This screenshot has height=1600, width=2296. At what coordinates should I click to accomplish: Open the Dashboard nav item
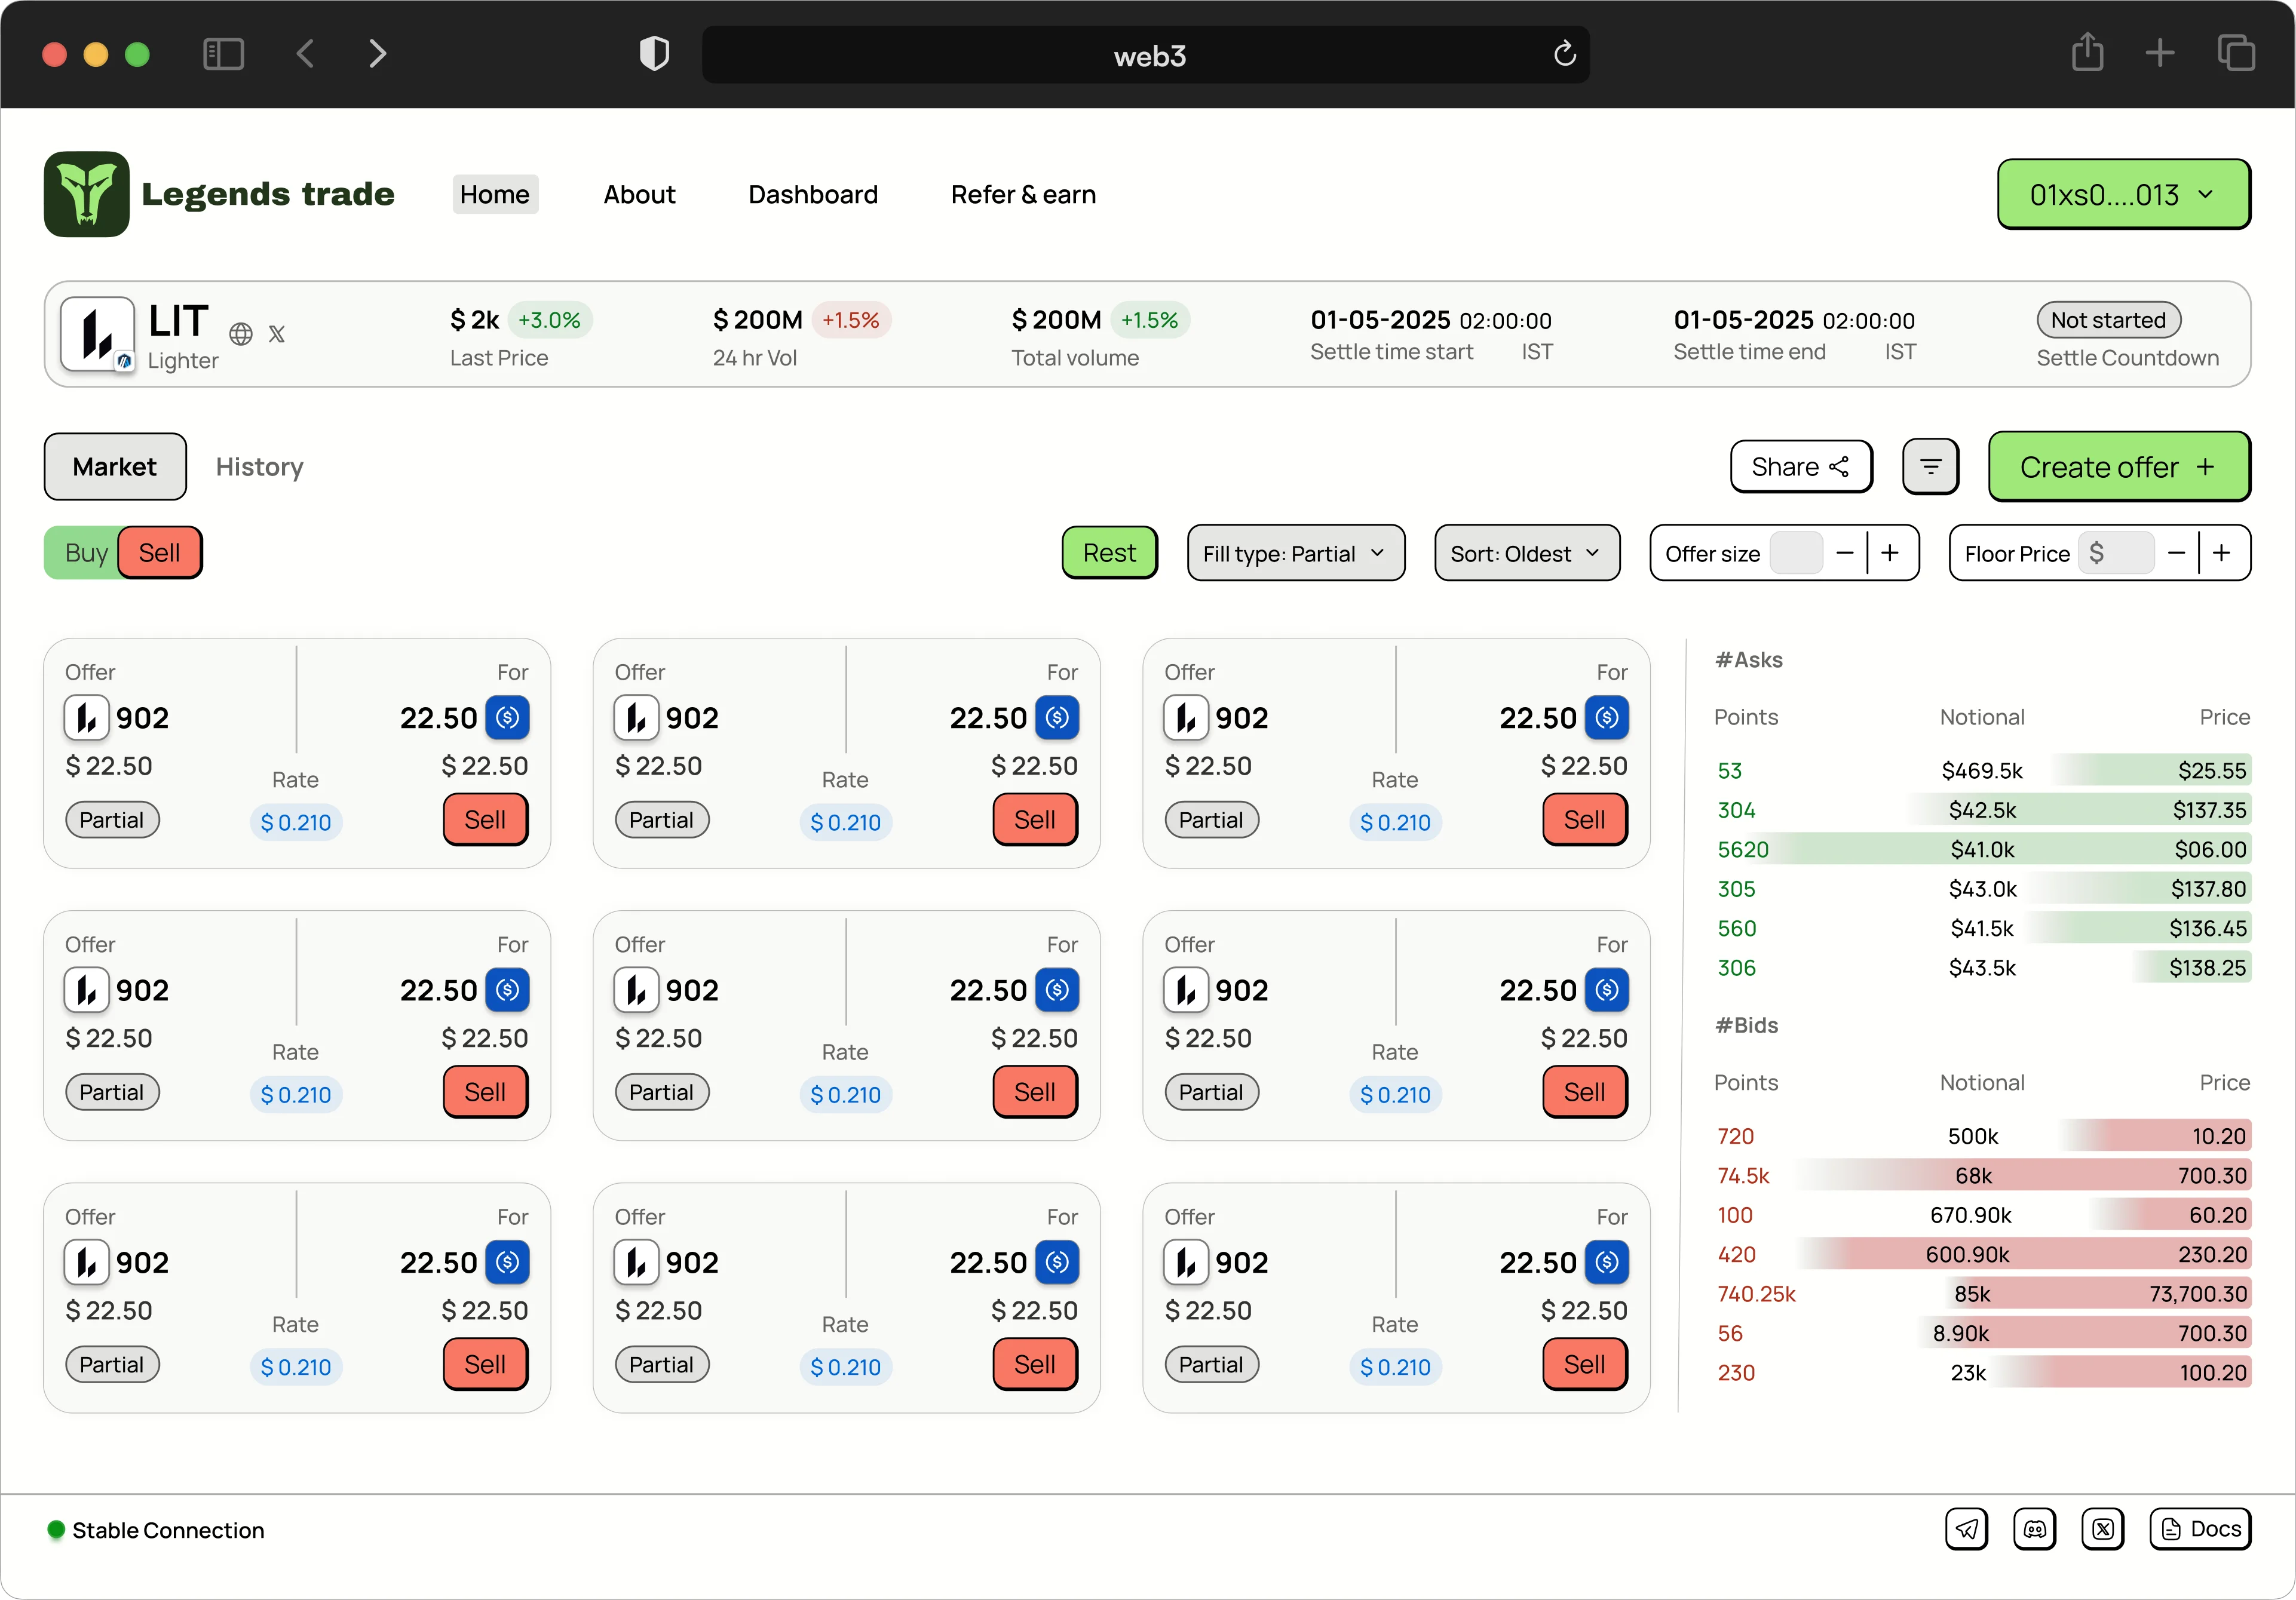coord(813,195)
